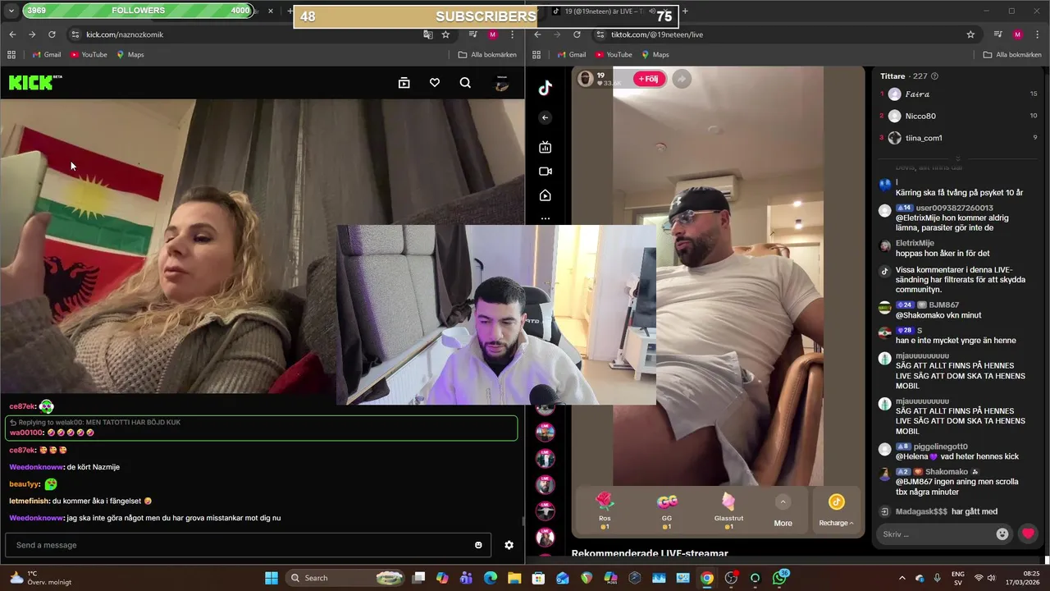The width and height of the screenshot is (1050, 591).
Task: Send the GG gift
Action: point(667,511)
